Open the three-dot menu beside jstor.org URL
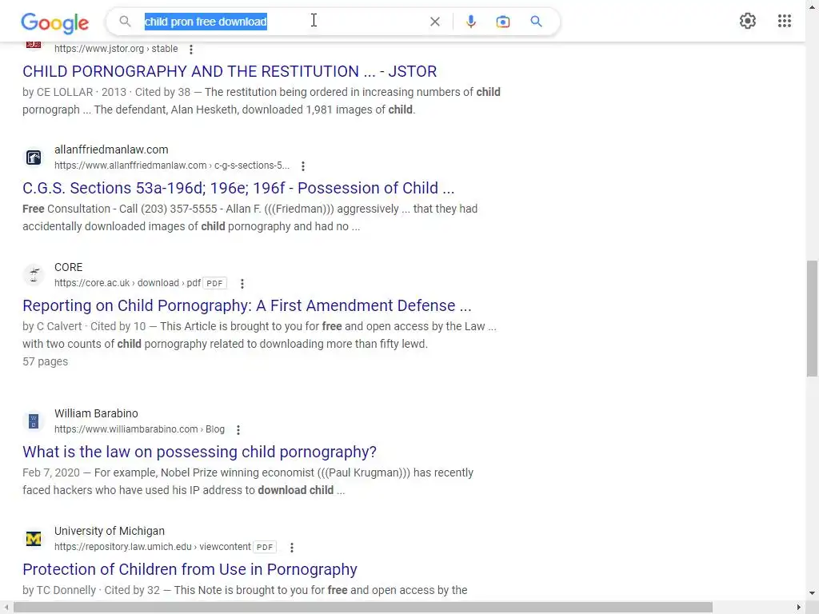This screenshot has width=819, height=614. point(191,49)
